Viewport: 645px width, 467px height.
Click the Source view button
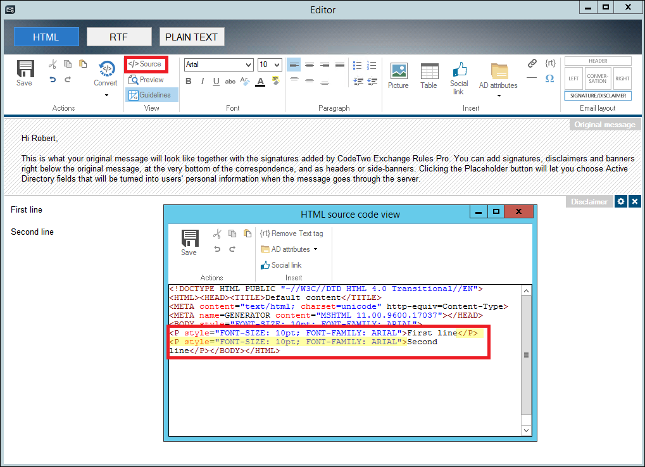point(146,64)
